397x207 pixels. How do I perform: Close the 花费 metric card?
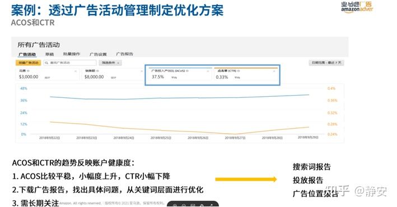76,72
